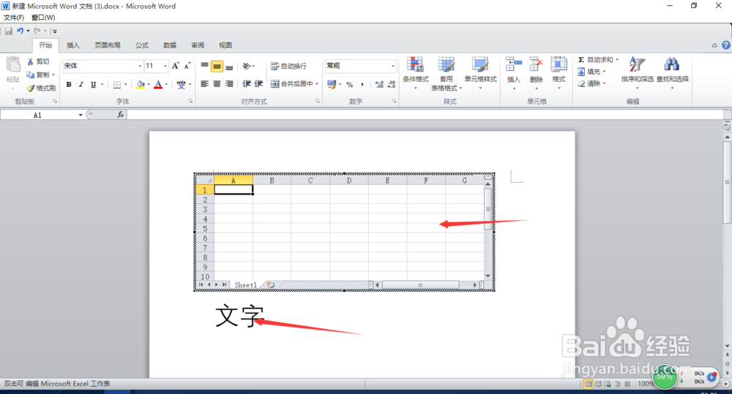The image size is (732, 394).
Task: Apply percent style to the cell
Action: click(350, 84)
